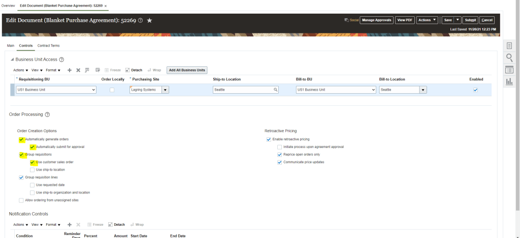Screen dimensions: 520x238
Task: Click the help icon beside Order Processing
Action: click(x=47, y=115)
